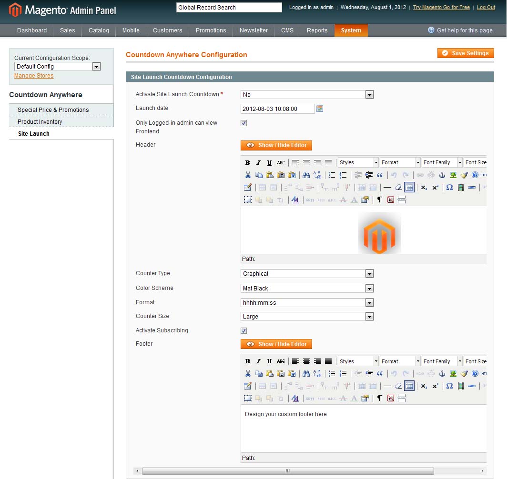Apply superscript in the Header editor
The height and width of the screenshot is (479, 507).
click(x=435, y=187)
